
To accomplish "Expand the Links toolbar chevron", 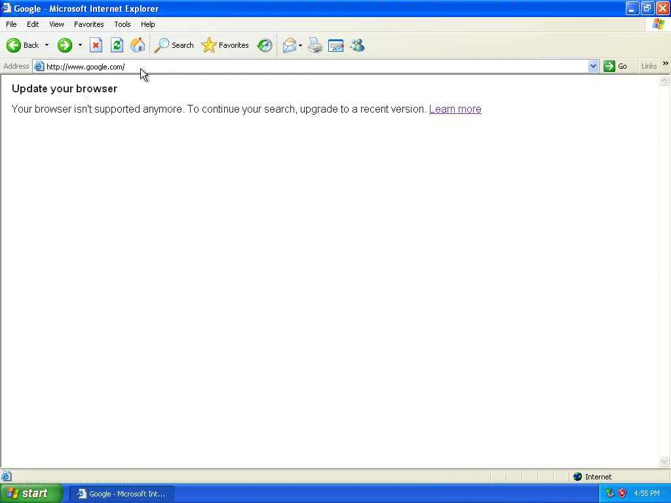I will tap(666, 64).
